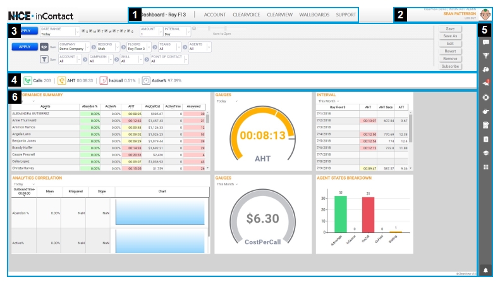Click the apps grid icon in sidebar
This screenshot has width=500, height=284.
point(485,167)
